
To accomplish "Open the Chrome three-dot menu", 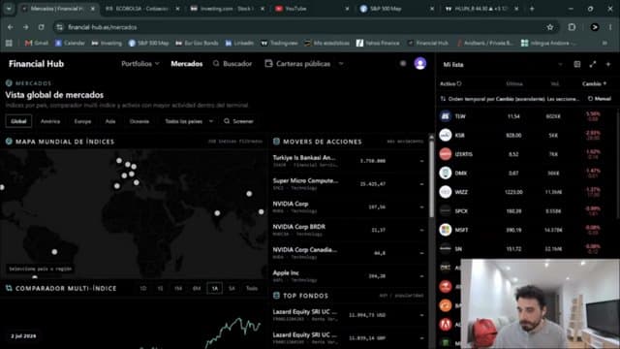I will (x=610, y=27).
